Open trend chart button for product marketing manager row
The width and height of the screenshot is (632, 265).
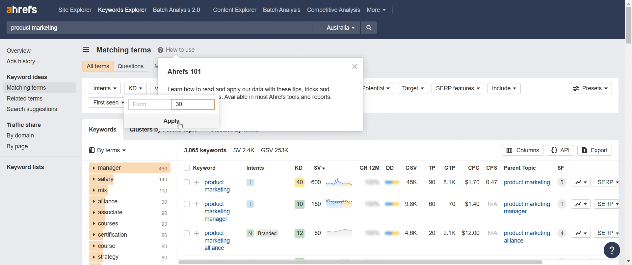(x=581, y=204)
